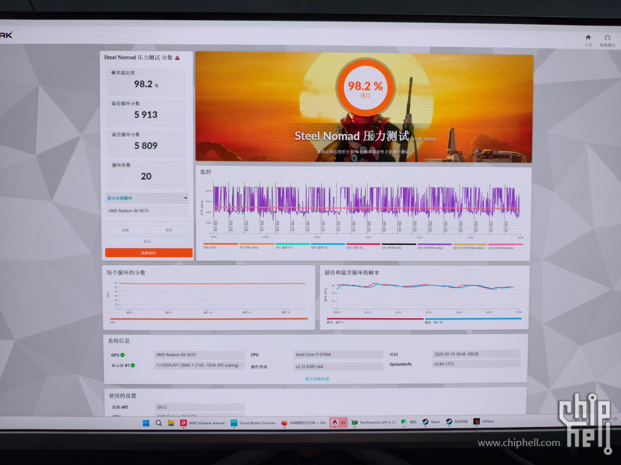Click the 时间 value 2025-05-19 18:48 +08:00
Screen dimensions: 621x465
tap(476, 354)
